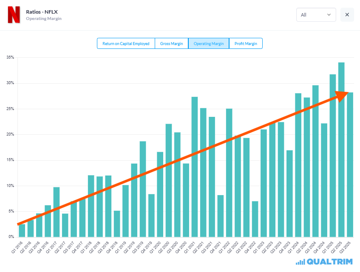Image resolution: width=360 pixels, height=272 pixels.
Task: Click the Netflix logo icon
Action: pyautogui.click(x=14, y=15)
